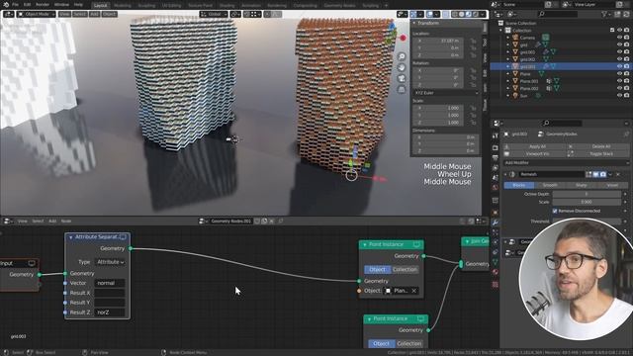633x356 pixels.
Task: Open the Object Data properties green triangle tab
Action: pos(496,262)
